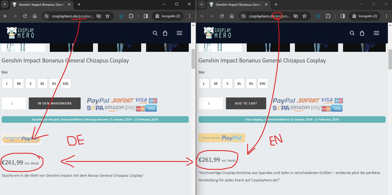Open extensions puzzle icon in left browser
The image size is (392, 195).
coord(131,16)
